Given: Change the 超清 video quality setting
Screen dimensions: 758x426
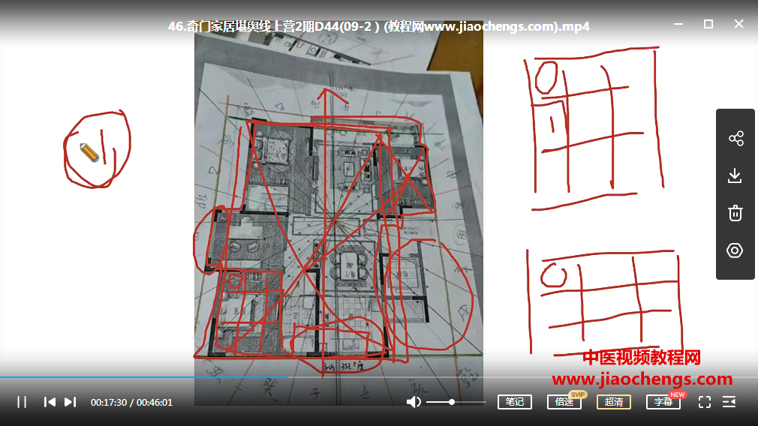Looking at the screenshot, I should click(x=613, y=402).
